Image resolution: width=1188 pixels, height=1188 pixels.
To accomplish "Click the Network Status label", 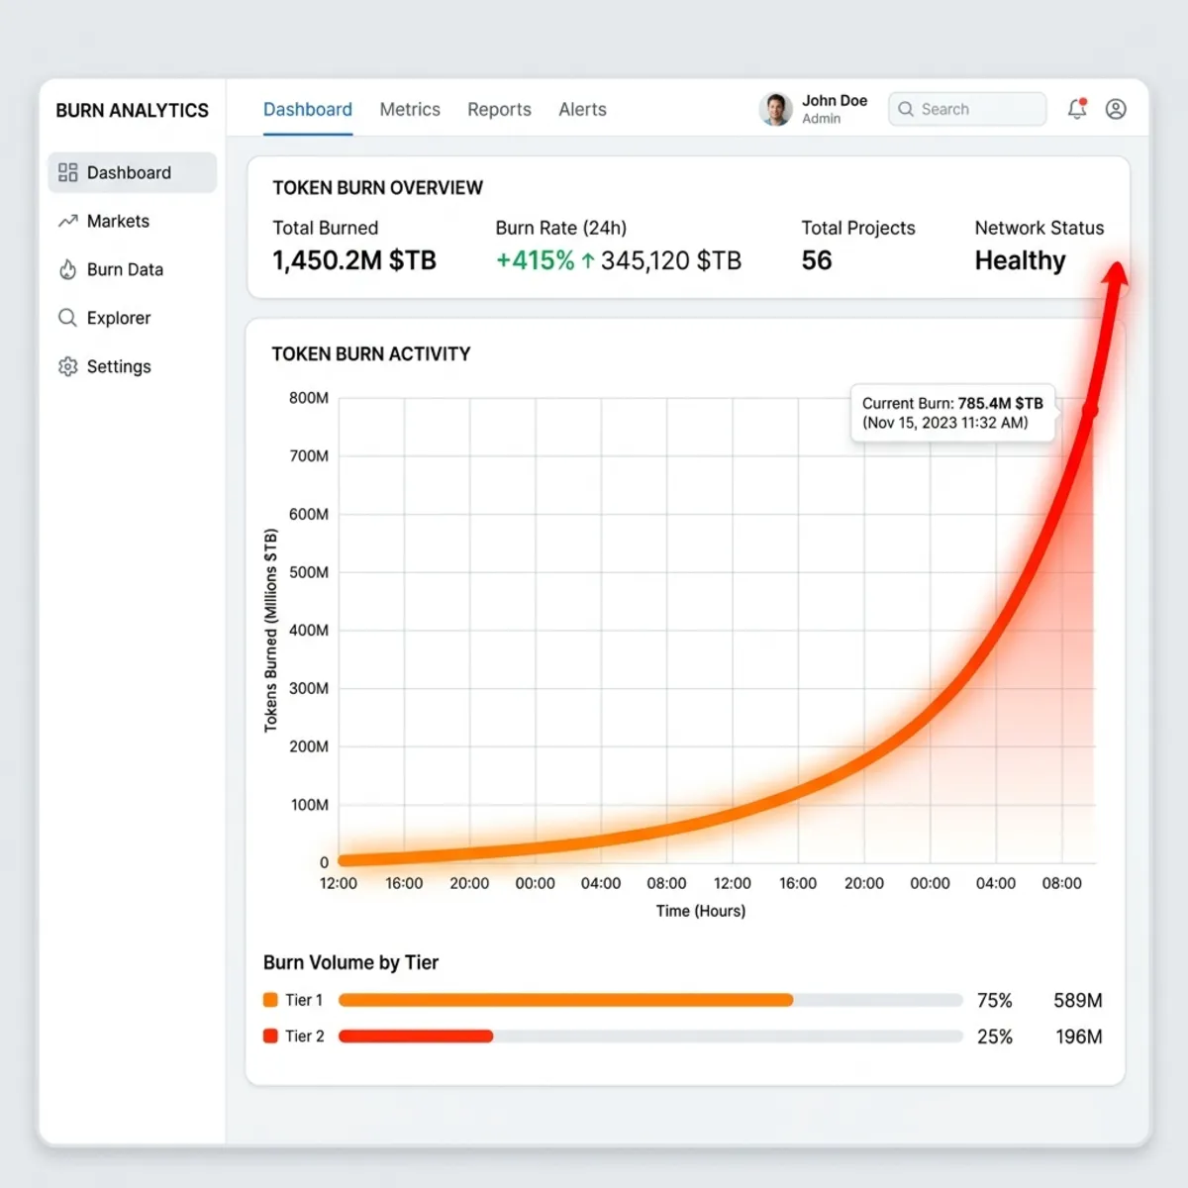I will [1039, 228].
